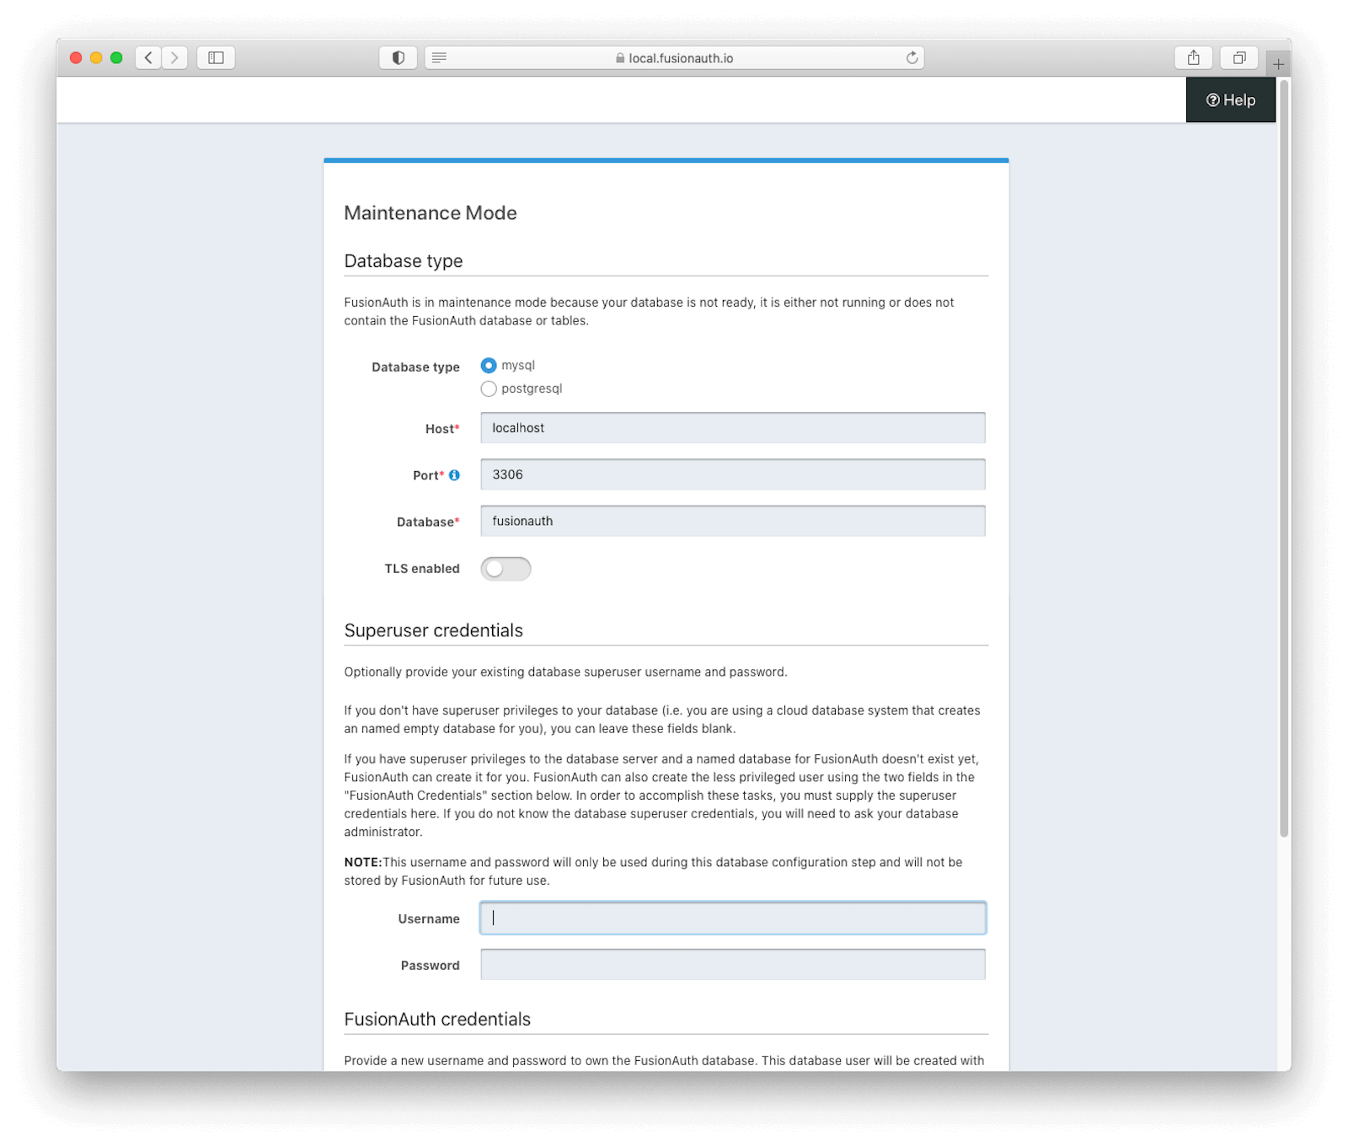Select the mysql database type

[x=489, y=365]
